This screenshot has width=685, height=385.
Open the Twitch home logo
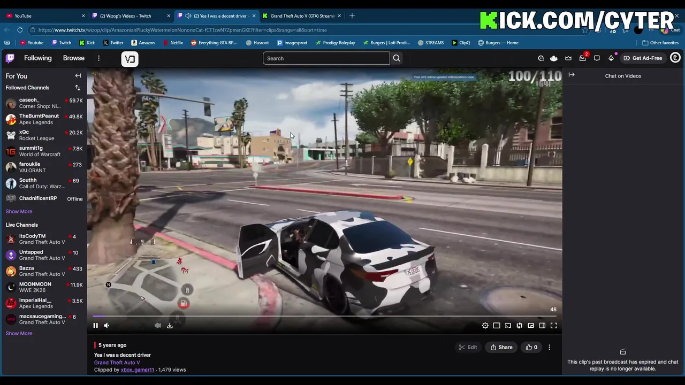(x=10, y=58)
